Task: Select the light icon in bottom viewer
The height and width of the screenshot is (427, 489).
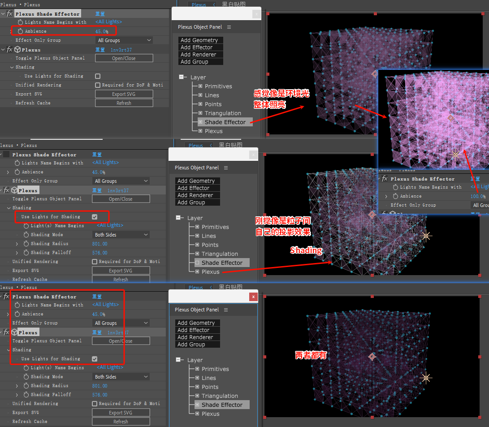Action: click(426, 378)
